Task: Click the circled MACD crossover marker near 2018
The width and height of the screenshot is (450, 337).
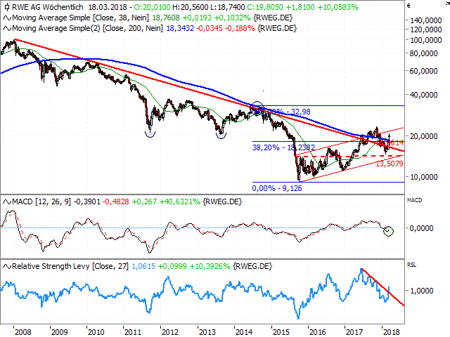Action: pyautogui.click(x=388, y=231)
